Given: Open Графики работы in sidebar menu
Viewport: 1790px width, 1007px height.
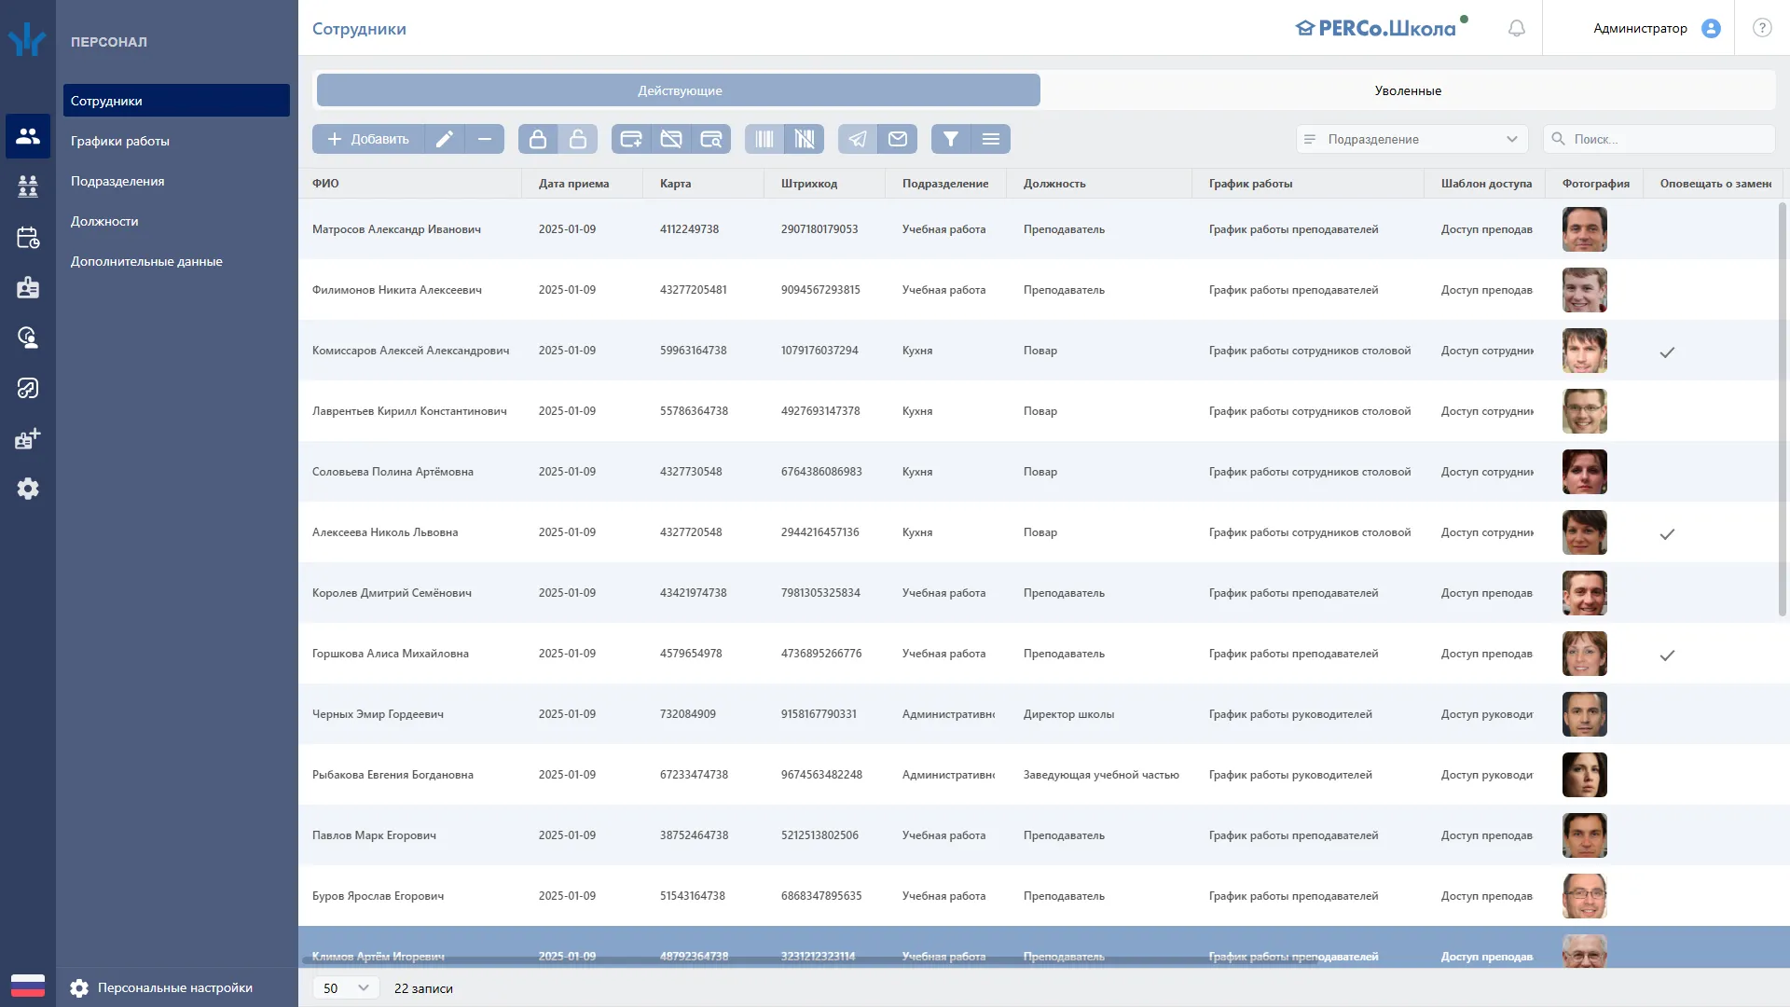Looking at the screenshot, I should tap(120, 141).
